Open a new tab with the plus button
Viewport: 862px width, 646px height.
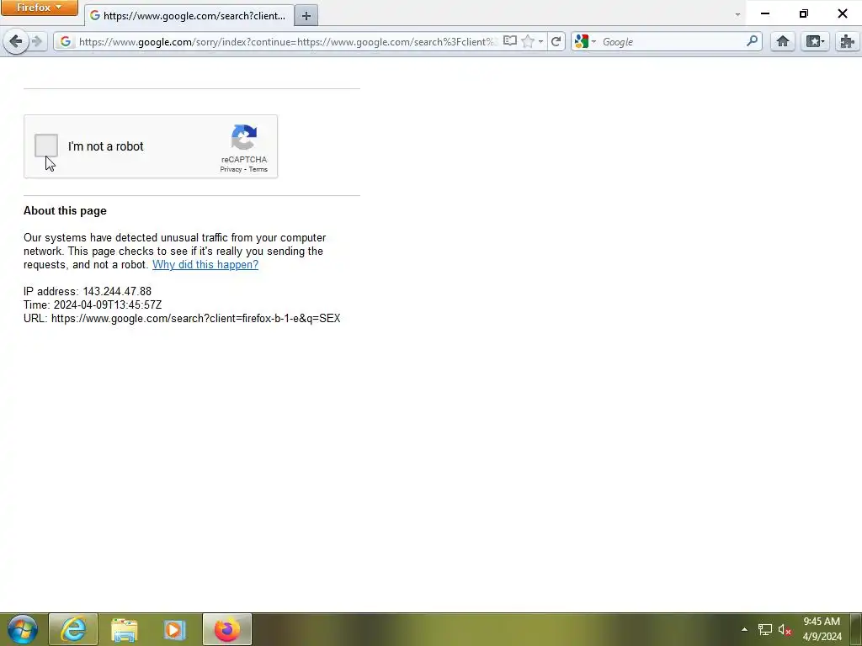click(306, 16)
